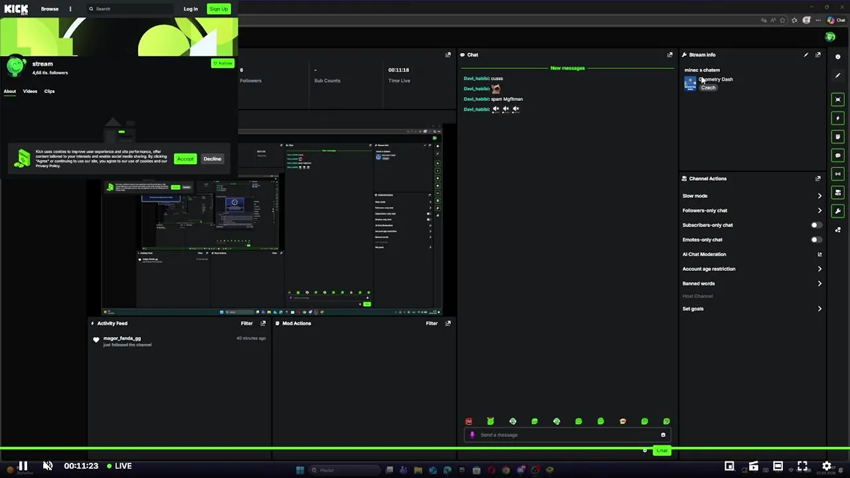Viewport: 850px width, 478px height.
Task: Expand Set goals option
Action: (x=819, y=309)
